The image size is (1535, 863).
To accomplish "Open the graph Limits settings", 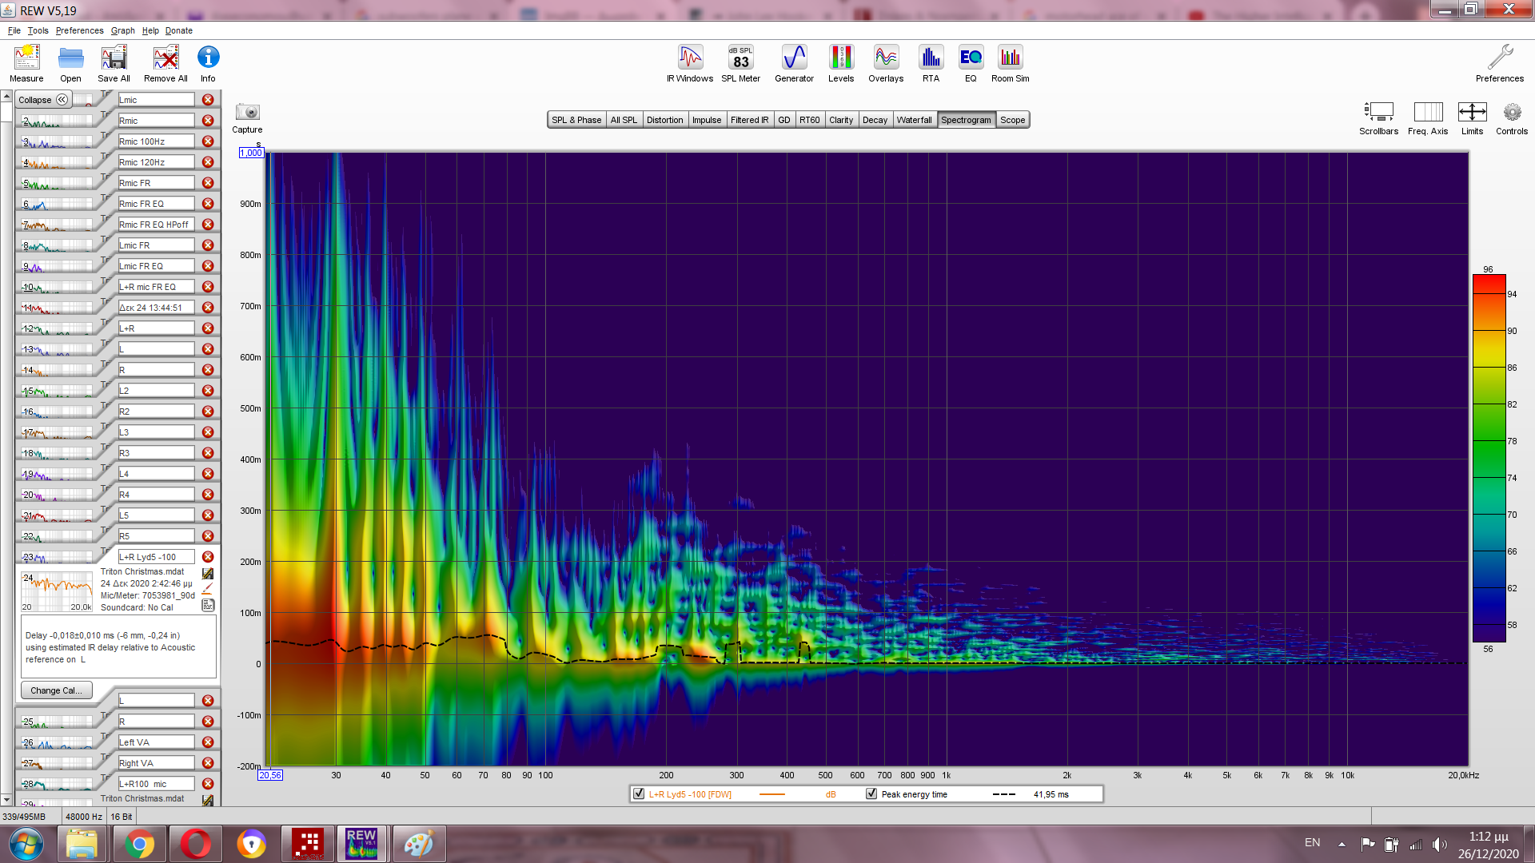I will click(x=1472, y=117).
